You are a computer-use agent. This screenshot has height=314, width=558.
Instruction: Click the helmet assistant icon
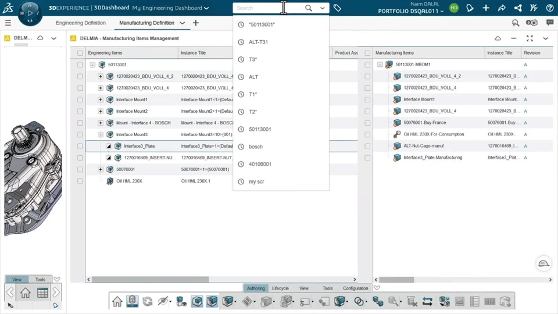click(543, 264)
